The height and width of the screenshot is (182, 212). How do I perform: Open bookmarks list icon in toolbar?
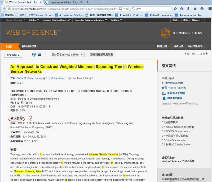pyautogui.click(x=181, y=9)
